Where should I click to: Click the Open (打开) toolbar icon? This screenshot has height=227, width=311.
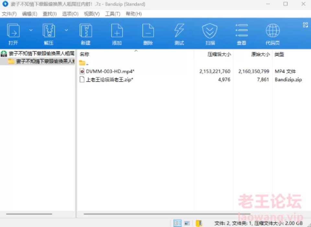click(13, 30)
